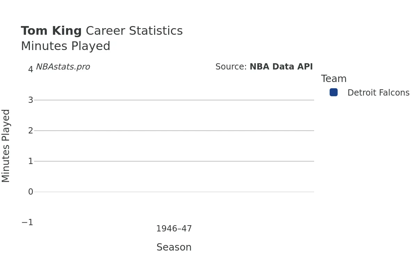This screenshot has width=417, height=278.
Task: Click the 1946–47 season tick label
Action: (174, 229)
